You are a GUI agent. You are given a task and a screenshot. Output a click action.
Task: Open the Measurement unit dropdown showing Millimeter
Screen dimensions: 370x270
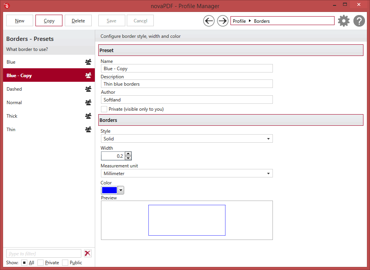[187, 174]
